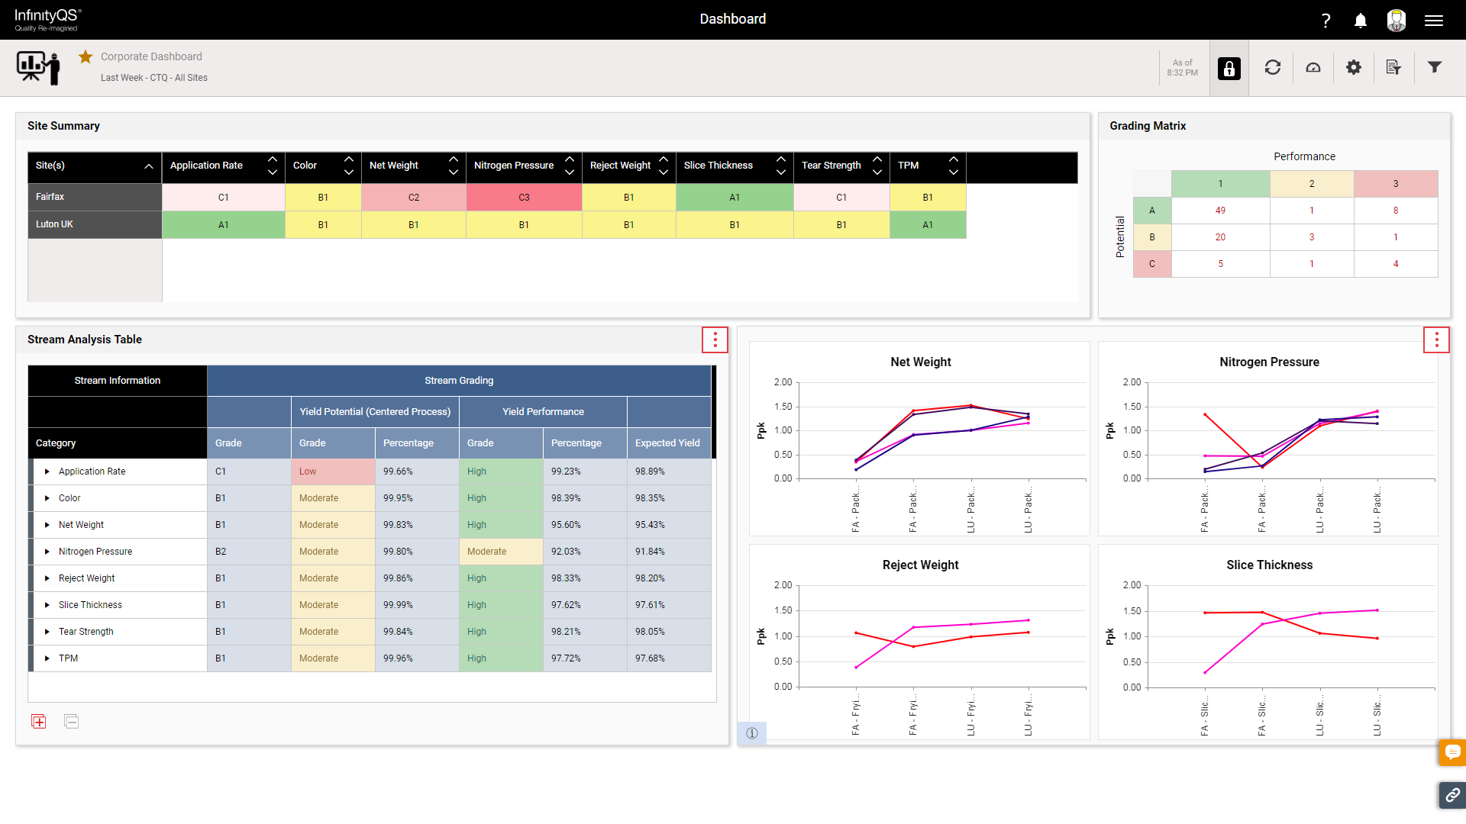Expand the Application Rate category row

coord(47,472)
